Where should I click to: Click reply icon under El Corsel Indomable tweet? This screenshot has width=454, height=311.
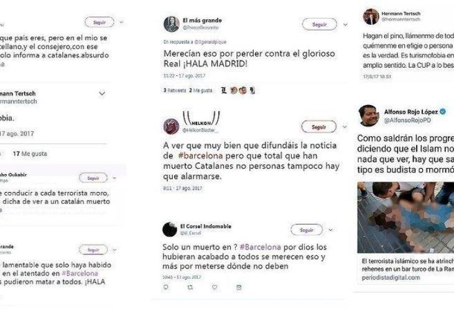coord(166,287)
